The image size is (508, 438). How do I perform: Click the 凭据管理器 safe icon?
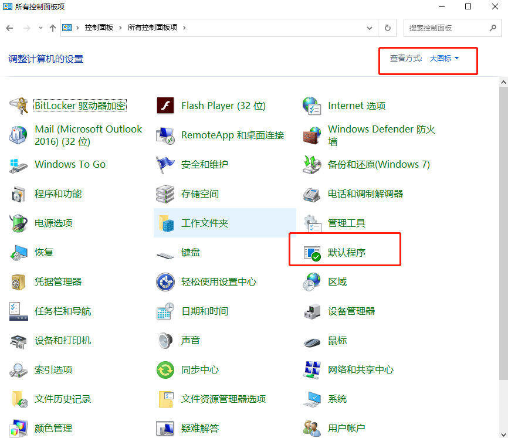tap(18, 282)
